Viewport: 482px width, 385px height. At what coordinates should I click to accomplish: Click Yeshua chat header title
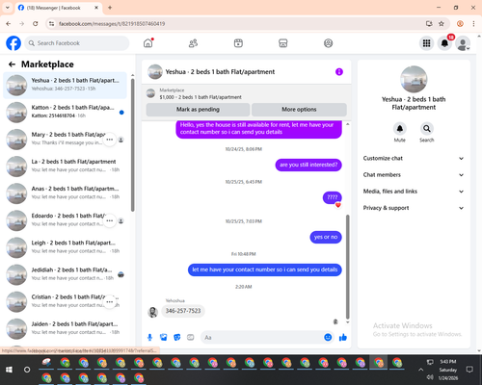(220, 72)
